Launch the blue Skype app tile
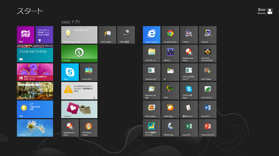The width and height of the screenshot is (279, 156). [70, 72]
